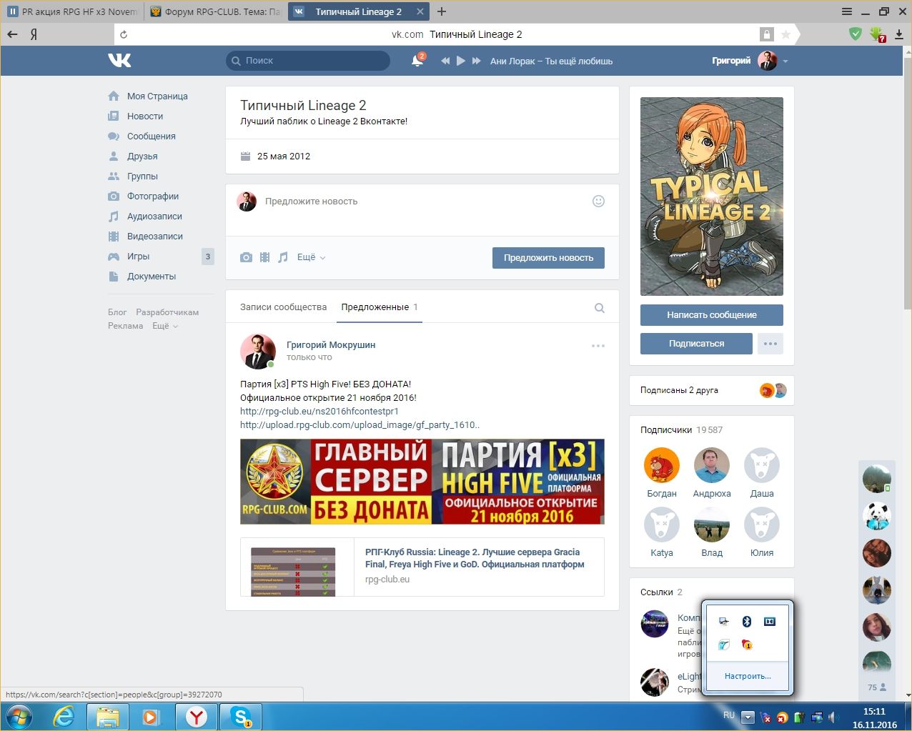Bookmark the page with the star icon
Viewport: 912px width, 731px height.
pos(786,34)
